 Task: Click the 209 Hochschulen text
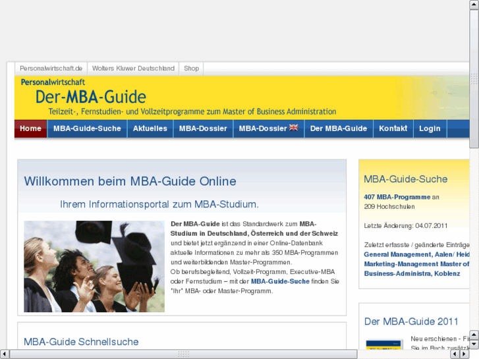tap(389, 207)
